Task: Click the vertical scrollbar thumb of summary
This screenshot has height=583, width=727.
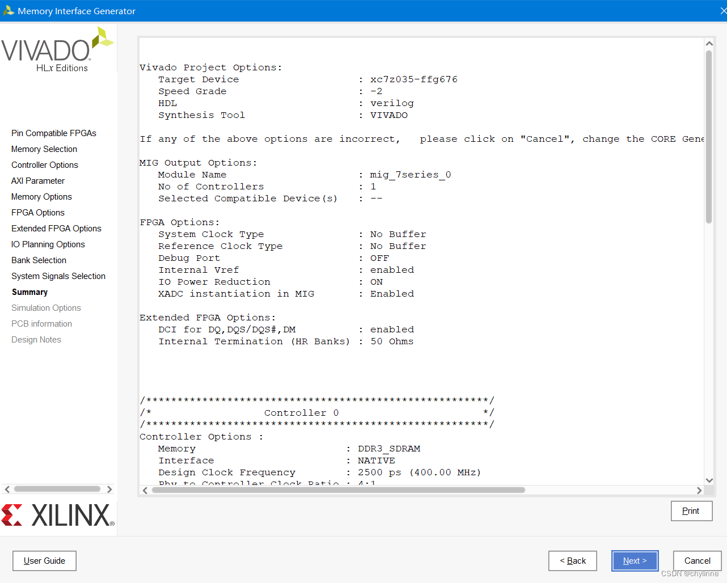Action: click(x=709, y=137)
